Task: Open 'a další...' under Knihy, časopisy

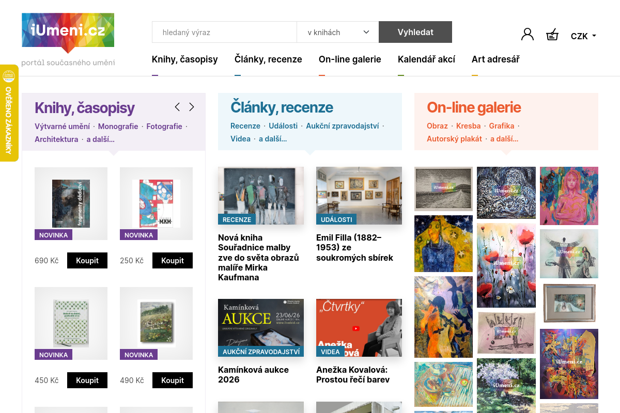Action: (x=101, y=139)
